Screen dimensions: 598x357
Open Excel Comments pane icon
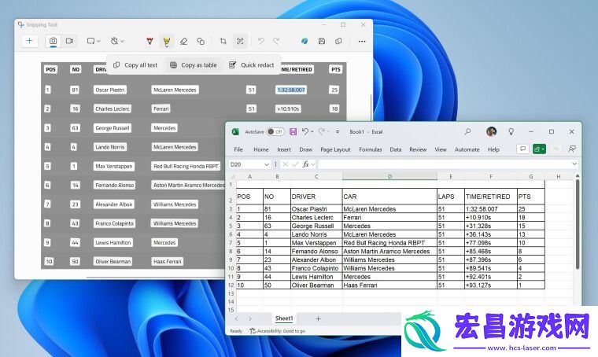tap(522, 149)
